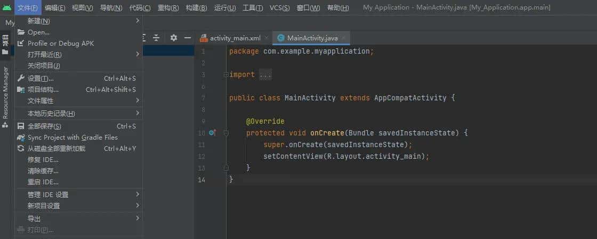Viewport: 597px width, 239px height.
Task: Choose 全部保存(S)
Action: (x=78, y=126)
